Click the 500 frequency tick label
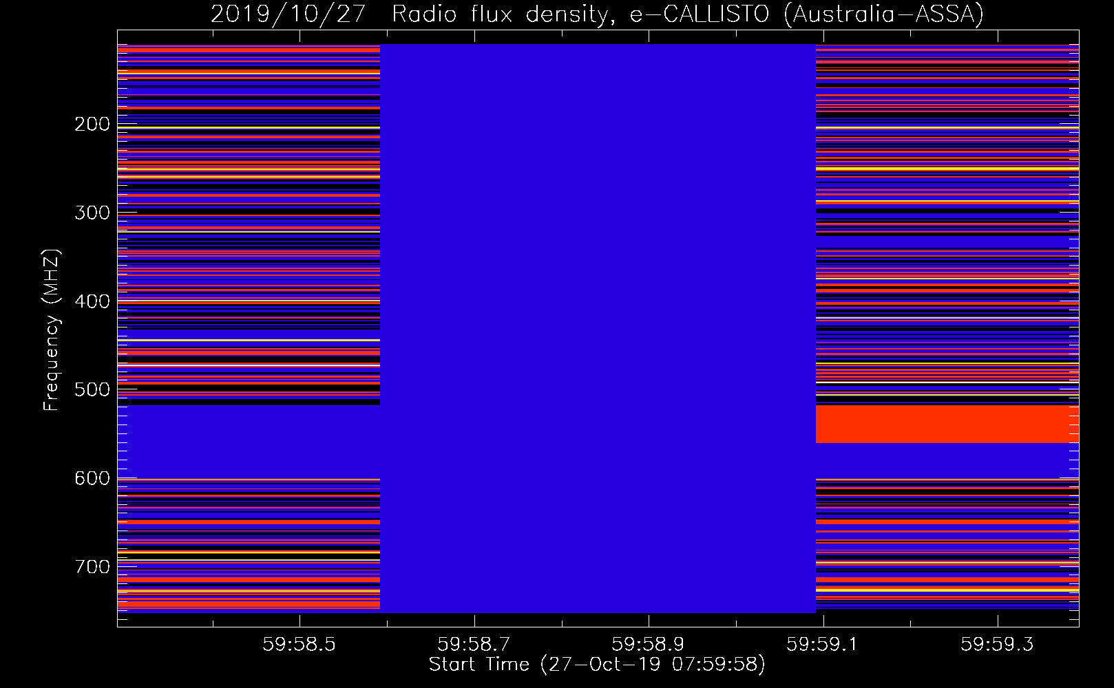This screenshot has height=688, width=1114. [92, 389]
